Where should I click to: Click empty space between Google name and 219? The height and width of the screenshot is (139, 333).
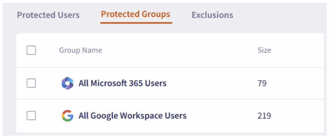222,116
